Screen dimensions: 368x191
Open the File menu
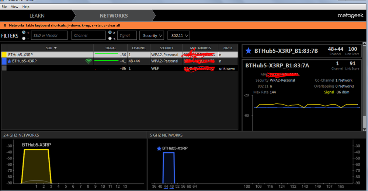point(4,7)
